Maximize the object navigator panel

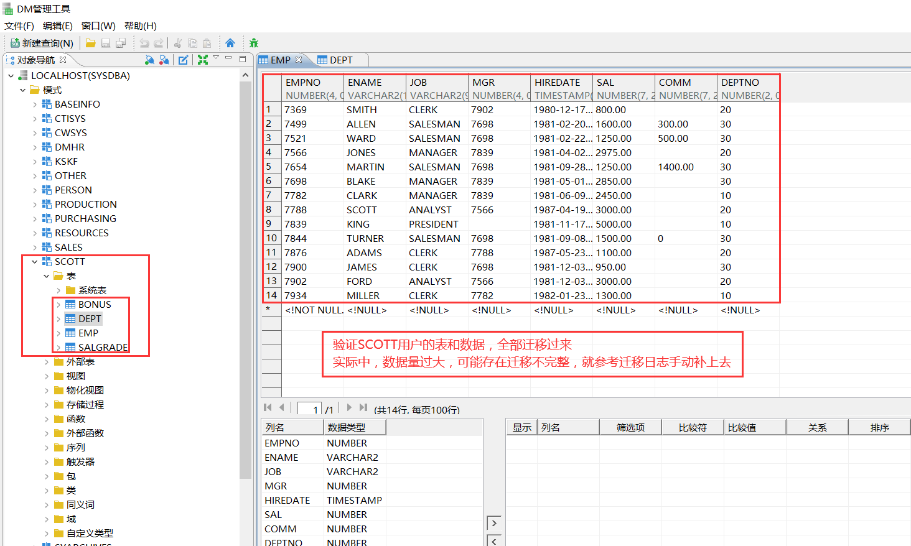(x=243, y=59)
